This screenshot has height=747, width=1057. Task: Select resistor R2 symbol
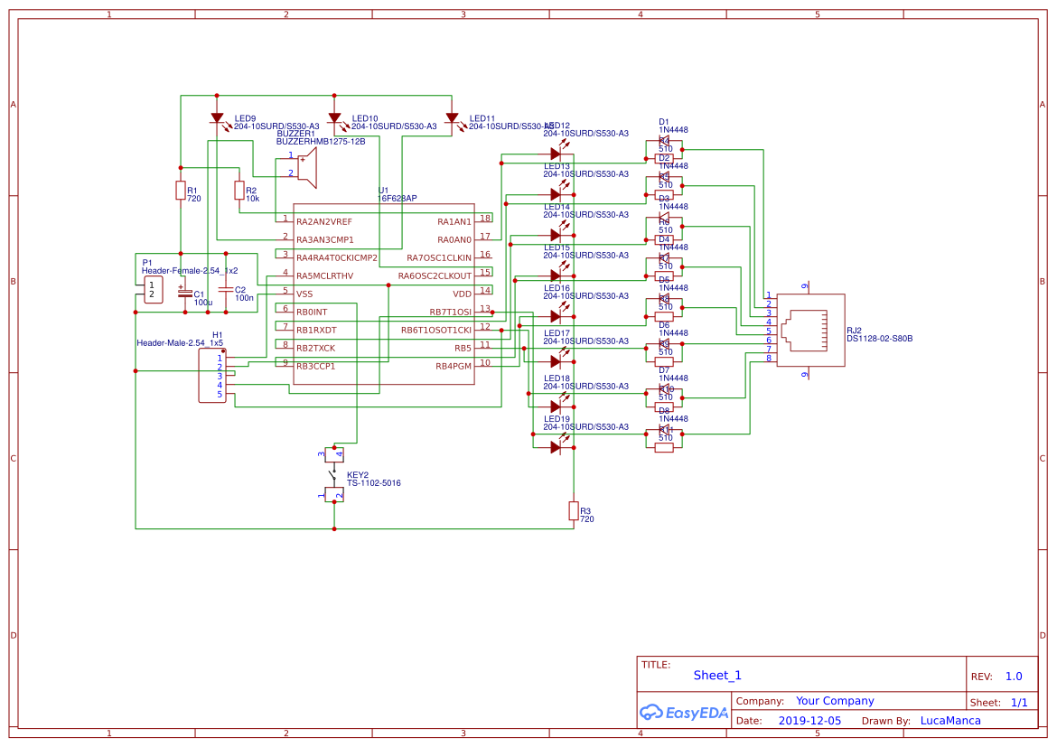coord(239,191)
